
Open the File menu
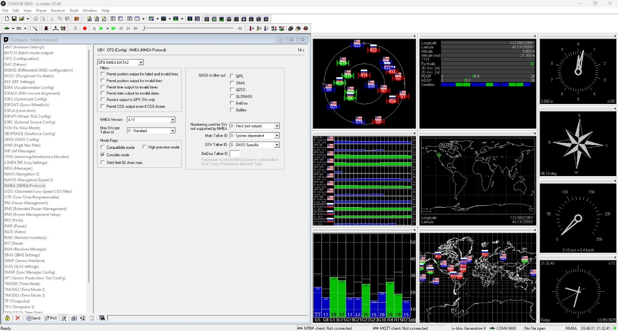pyautogui.click(x=5, y=10)
